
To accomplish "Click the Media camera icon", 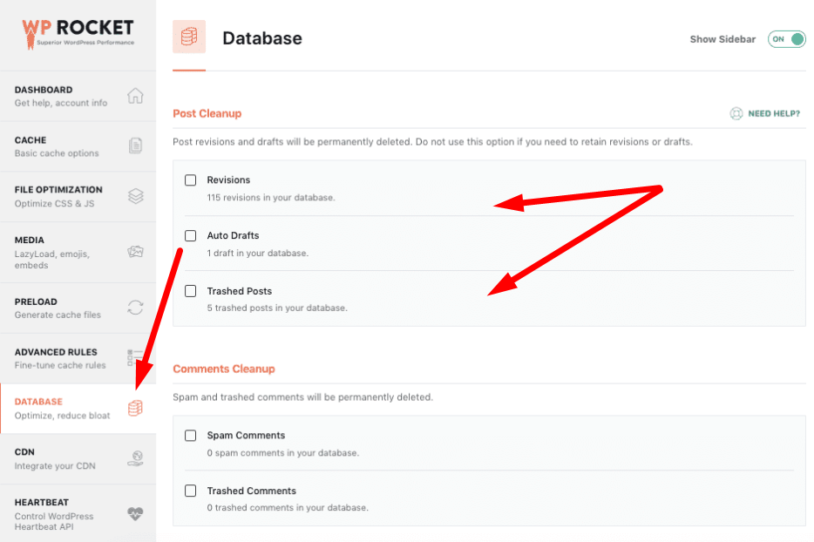I will [135, 252].
